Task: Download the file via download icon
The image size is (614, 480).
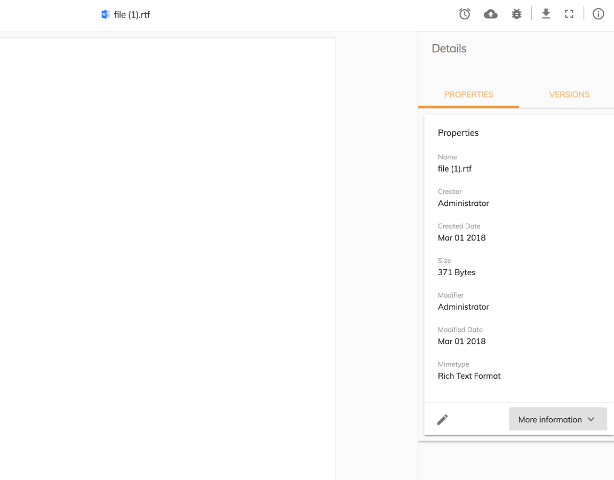Action: 546,14
